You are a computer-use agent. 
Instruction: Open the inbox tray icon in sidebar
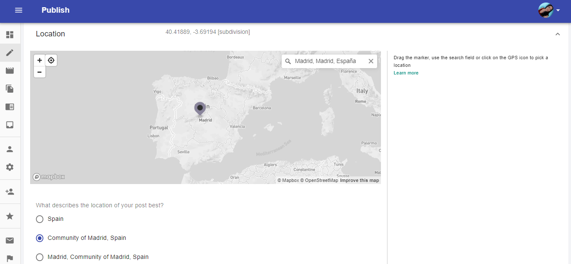coord(10,125)
